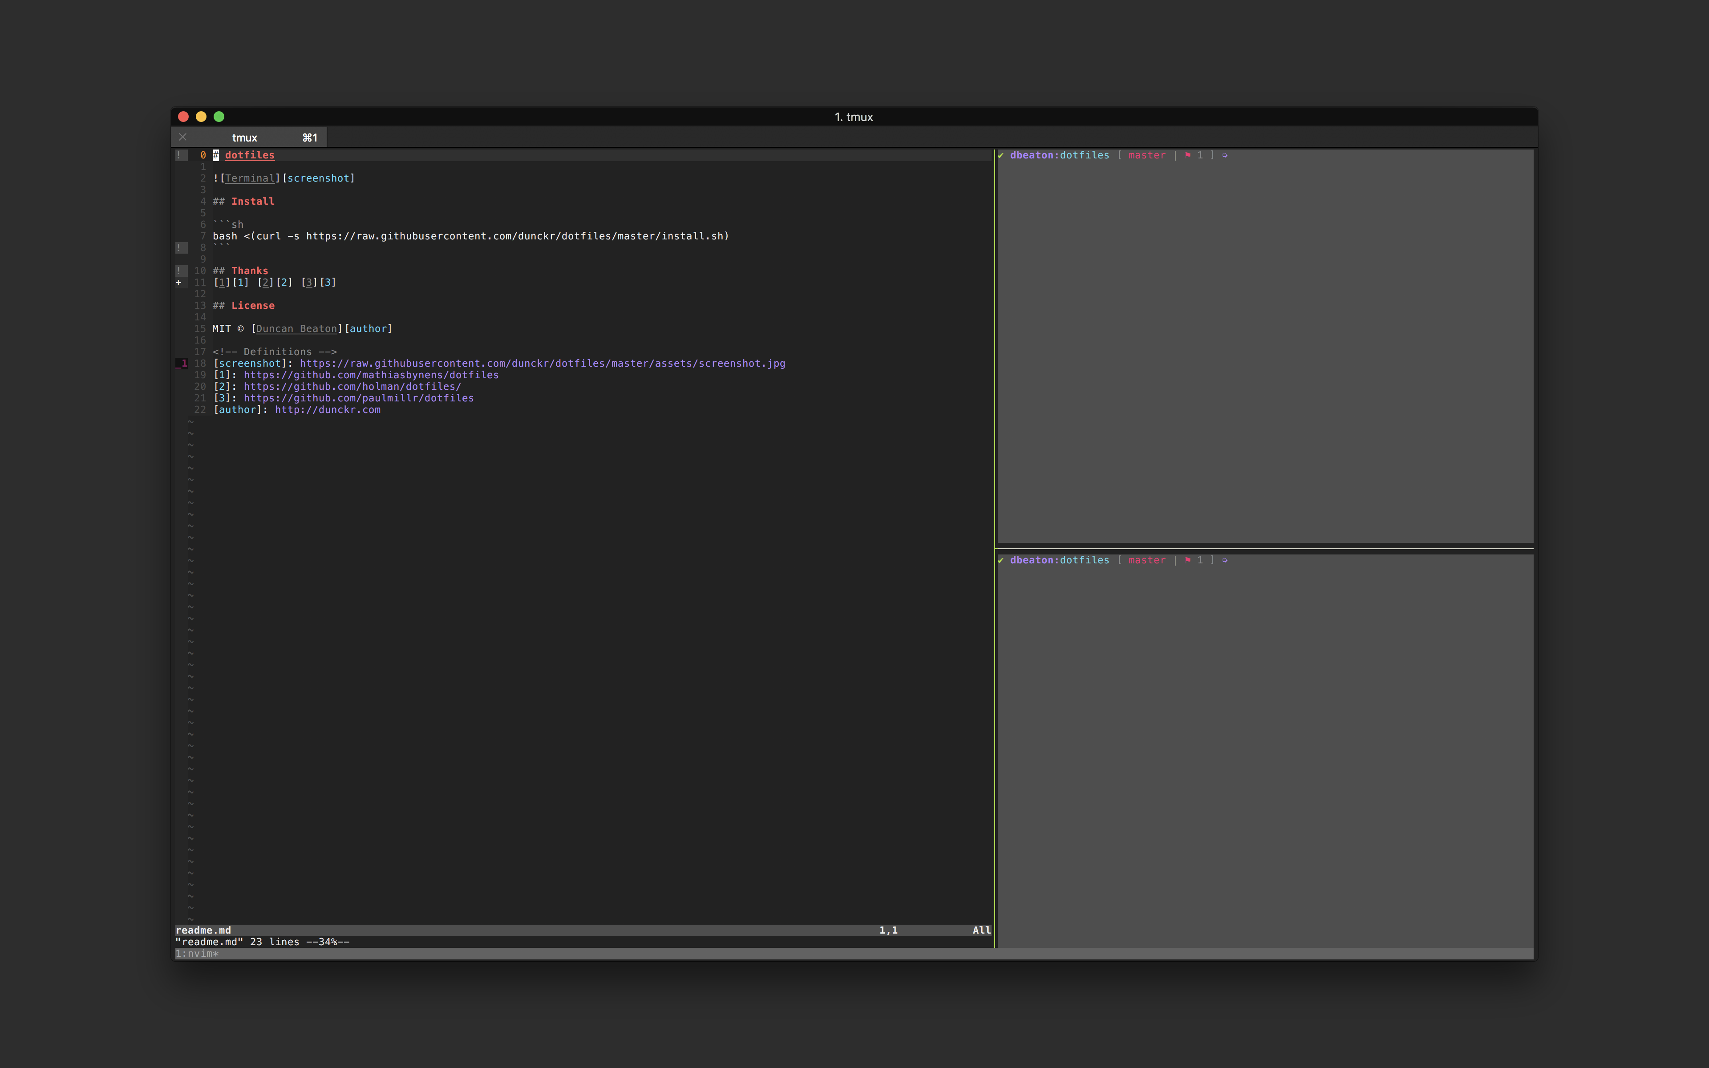1709x1068 pixels.
Task: Click the tmux tab close X
Action: click(183, 137)
